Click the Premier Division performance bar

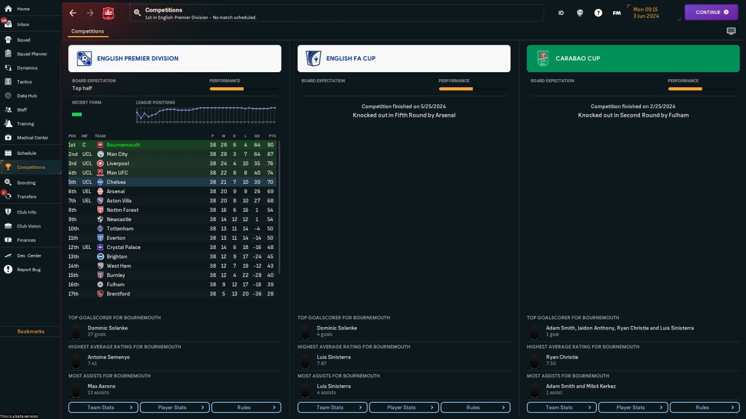(244, 89)
